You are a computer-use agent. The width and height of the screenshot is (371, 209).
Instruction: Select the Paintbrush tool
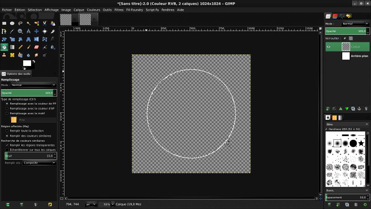tap(28, 47)
